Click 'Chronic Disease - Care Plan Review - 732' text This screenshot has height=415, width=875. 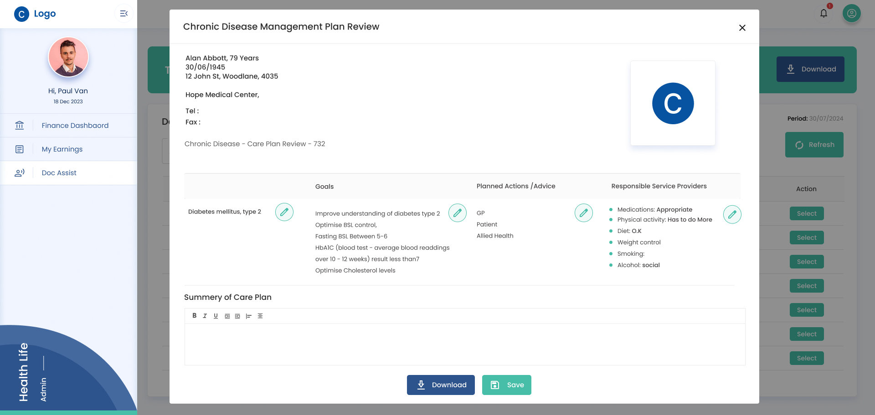tap(255, 144)
